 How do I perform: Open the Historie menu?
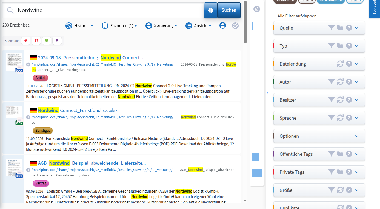point(79,26)
